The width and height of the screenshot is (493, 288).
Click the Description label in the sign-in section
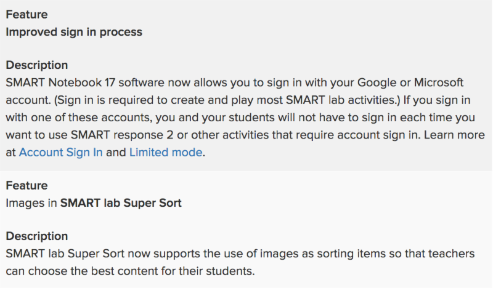(37, 65)
